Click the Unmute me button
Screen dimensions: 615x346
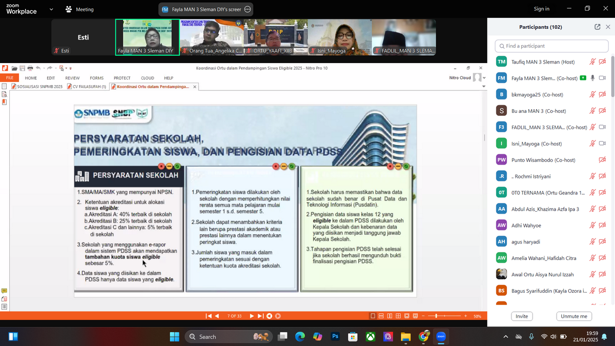pos(573,316)
